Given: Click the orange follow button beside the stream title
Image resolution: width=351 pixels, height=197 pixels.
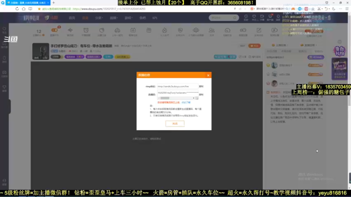Looking at the screenshot, I should 254,46.
